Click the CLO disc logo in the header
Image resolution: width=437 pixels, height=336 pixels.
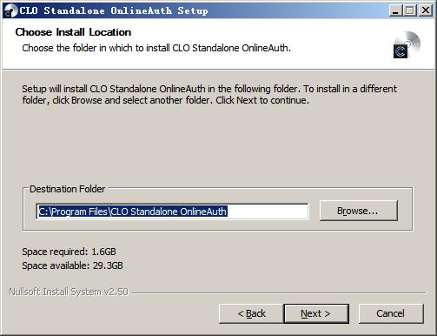[407, 44]
